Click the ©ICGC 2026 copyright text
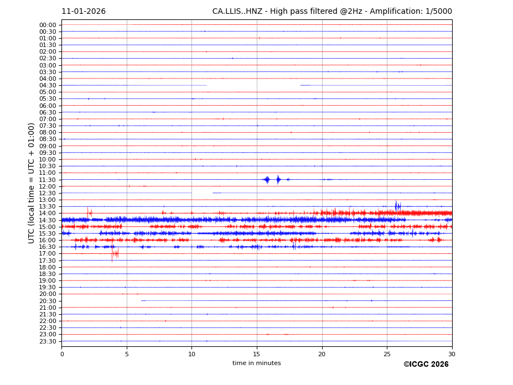The width and height of the screenshot is (513, 385). pos(426,365)
